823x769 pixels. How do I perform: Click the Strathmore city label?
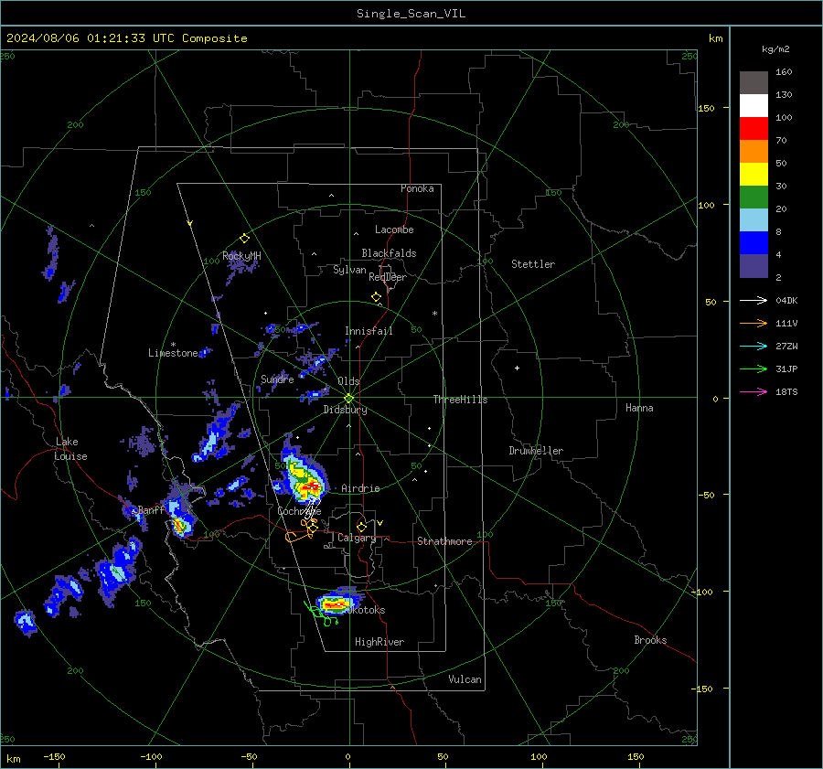(444, 541)
